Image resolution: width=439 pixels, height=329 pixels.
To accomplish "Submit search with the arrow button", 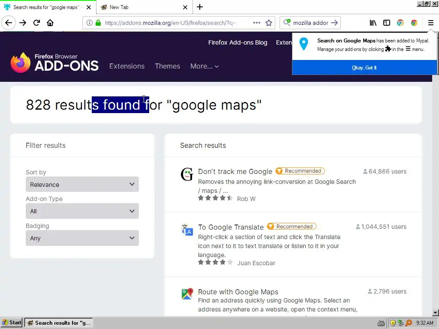I will [x=334, y=23].
